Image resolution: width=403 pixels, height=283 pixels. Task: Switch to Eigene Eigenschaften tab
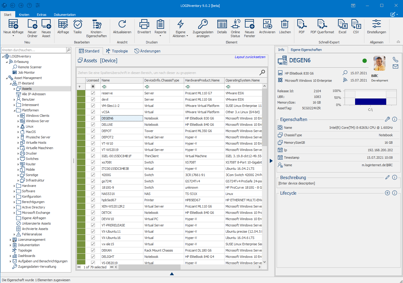(306, 50)
